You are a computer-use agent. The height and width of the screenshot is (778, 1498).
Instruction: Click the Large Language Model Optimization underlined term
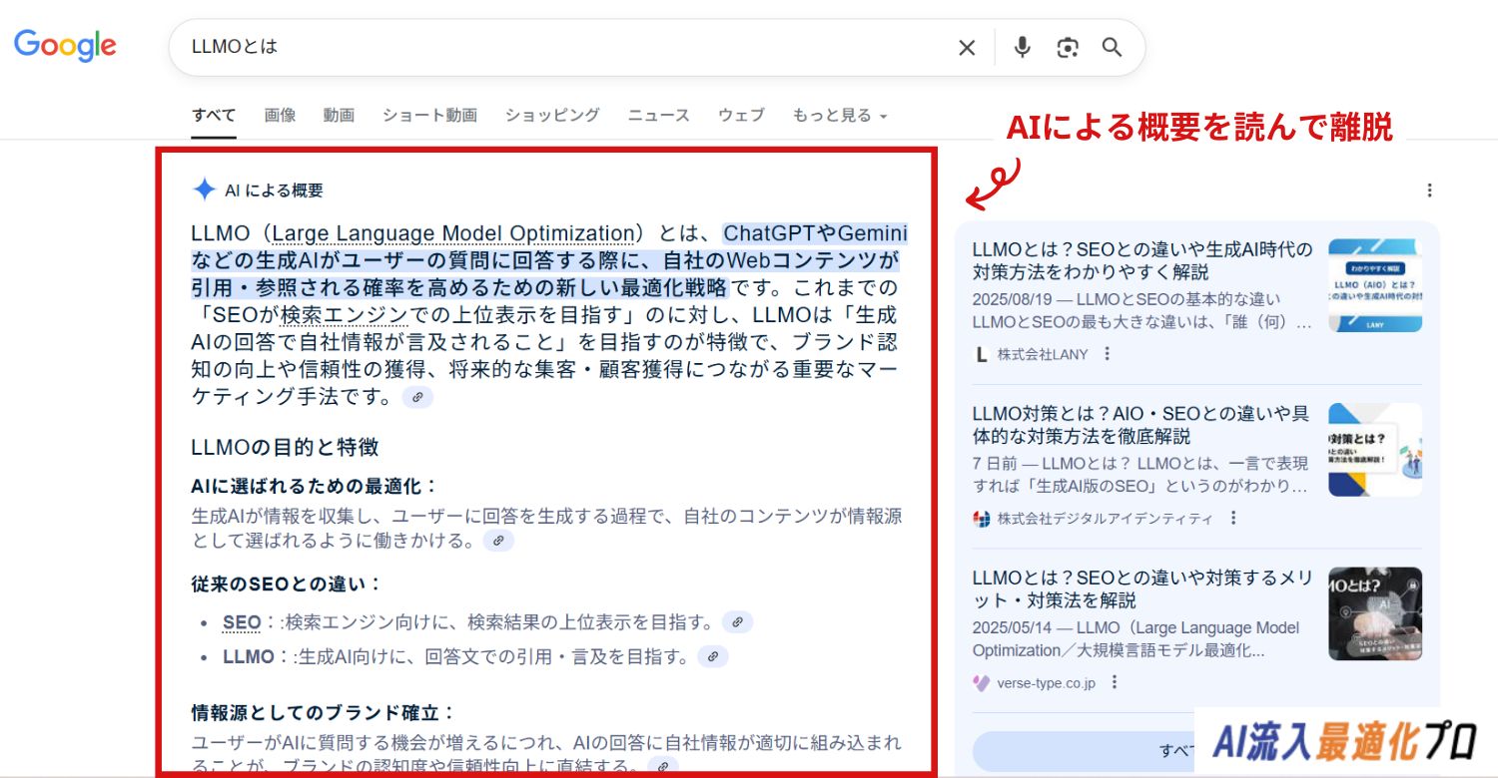(x=453, y=234)
